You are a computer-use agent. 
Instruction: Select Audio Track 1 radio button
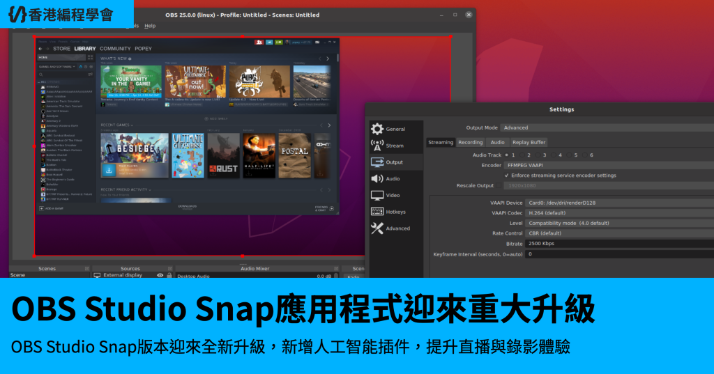(x=506, y=155)
